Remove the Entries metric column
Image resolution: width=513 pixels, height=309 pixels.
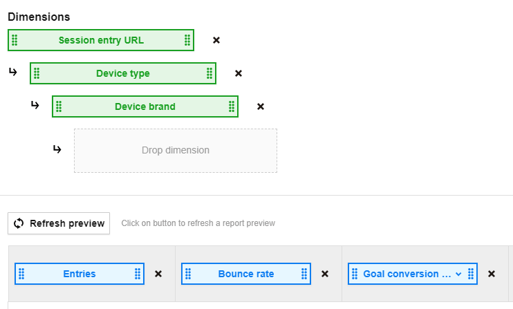tap(158, 274)
